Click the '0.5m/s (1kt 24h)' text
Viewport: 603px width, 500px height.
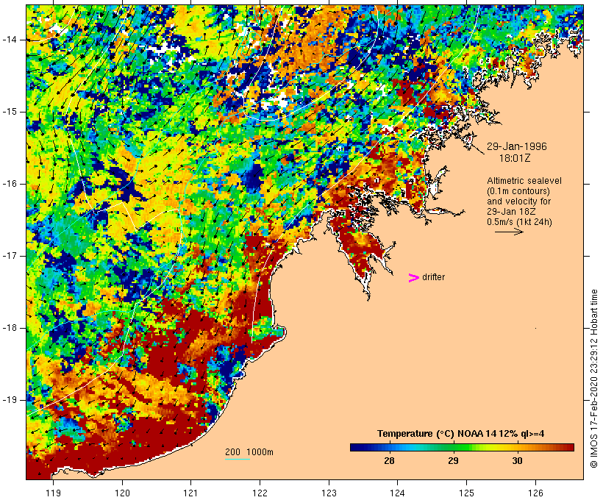click(519, 222)
